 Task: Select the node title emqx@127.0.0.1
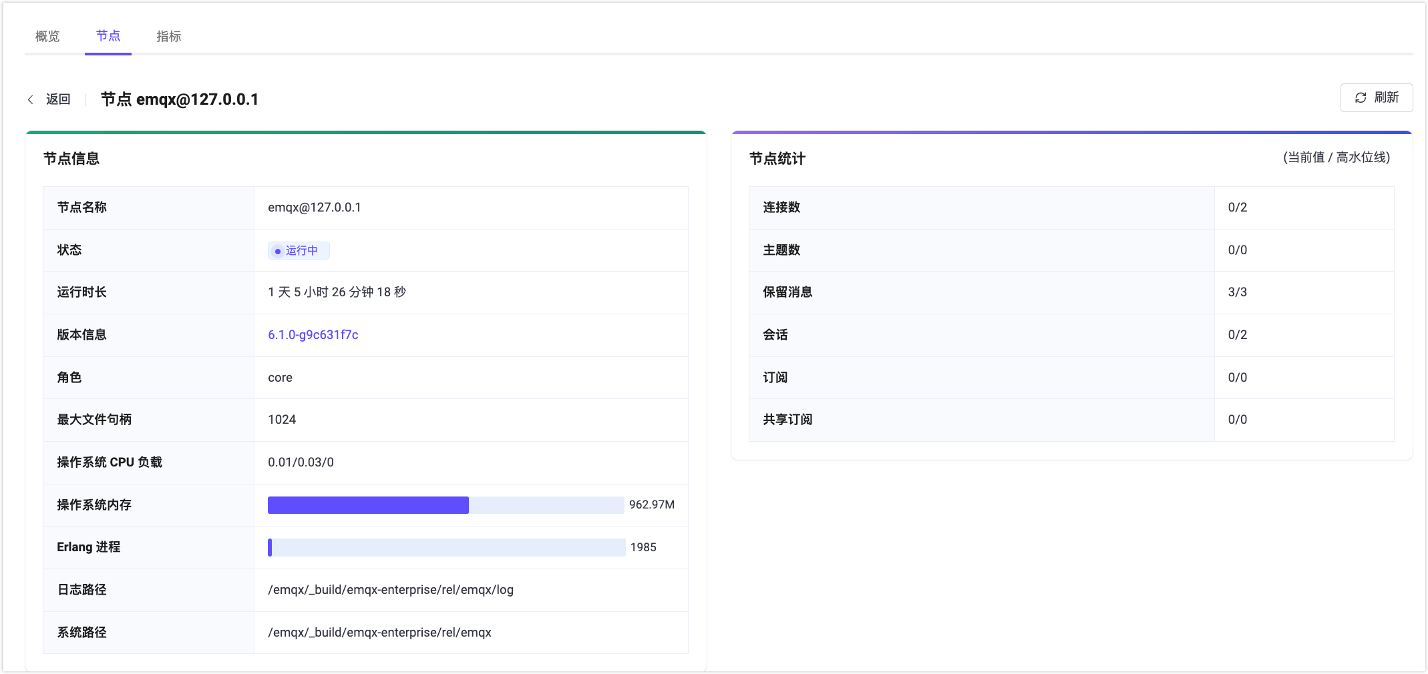(180, 99)
